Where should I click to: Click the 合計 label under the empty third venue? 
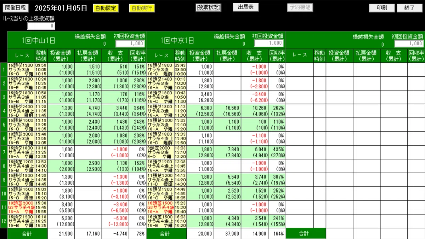click(x=306, y=234)
